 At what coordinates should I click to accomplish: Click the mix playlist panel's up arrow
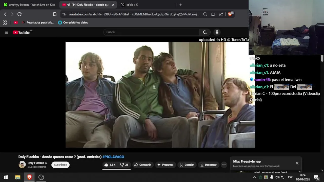(300, 172)
